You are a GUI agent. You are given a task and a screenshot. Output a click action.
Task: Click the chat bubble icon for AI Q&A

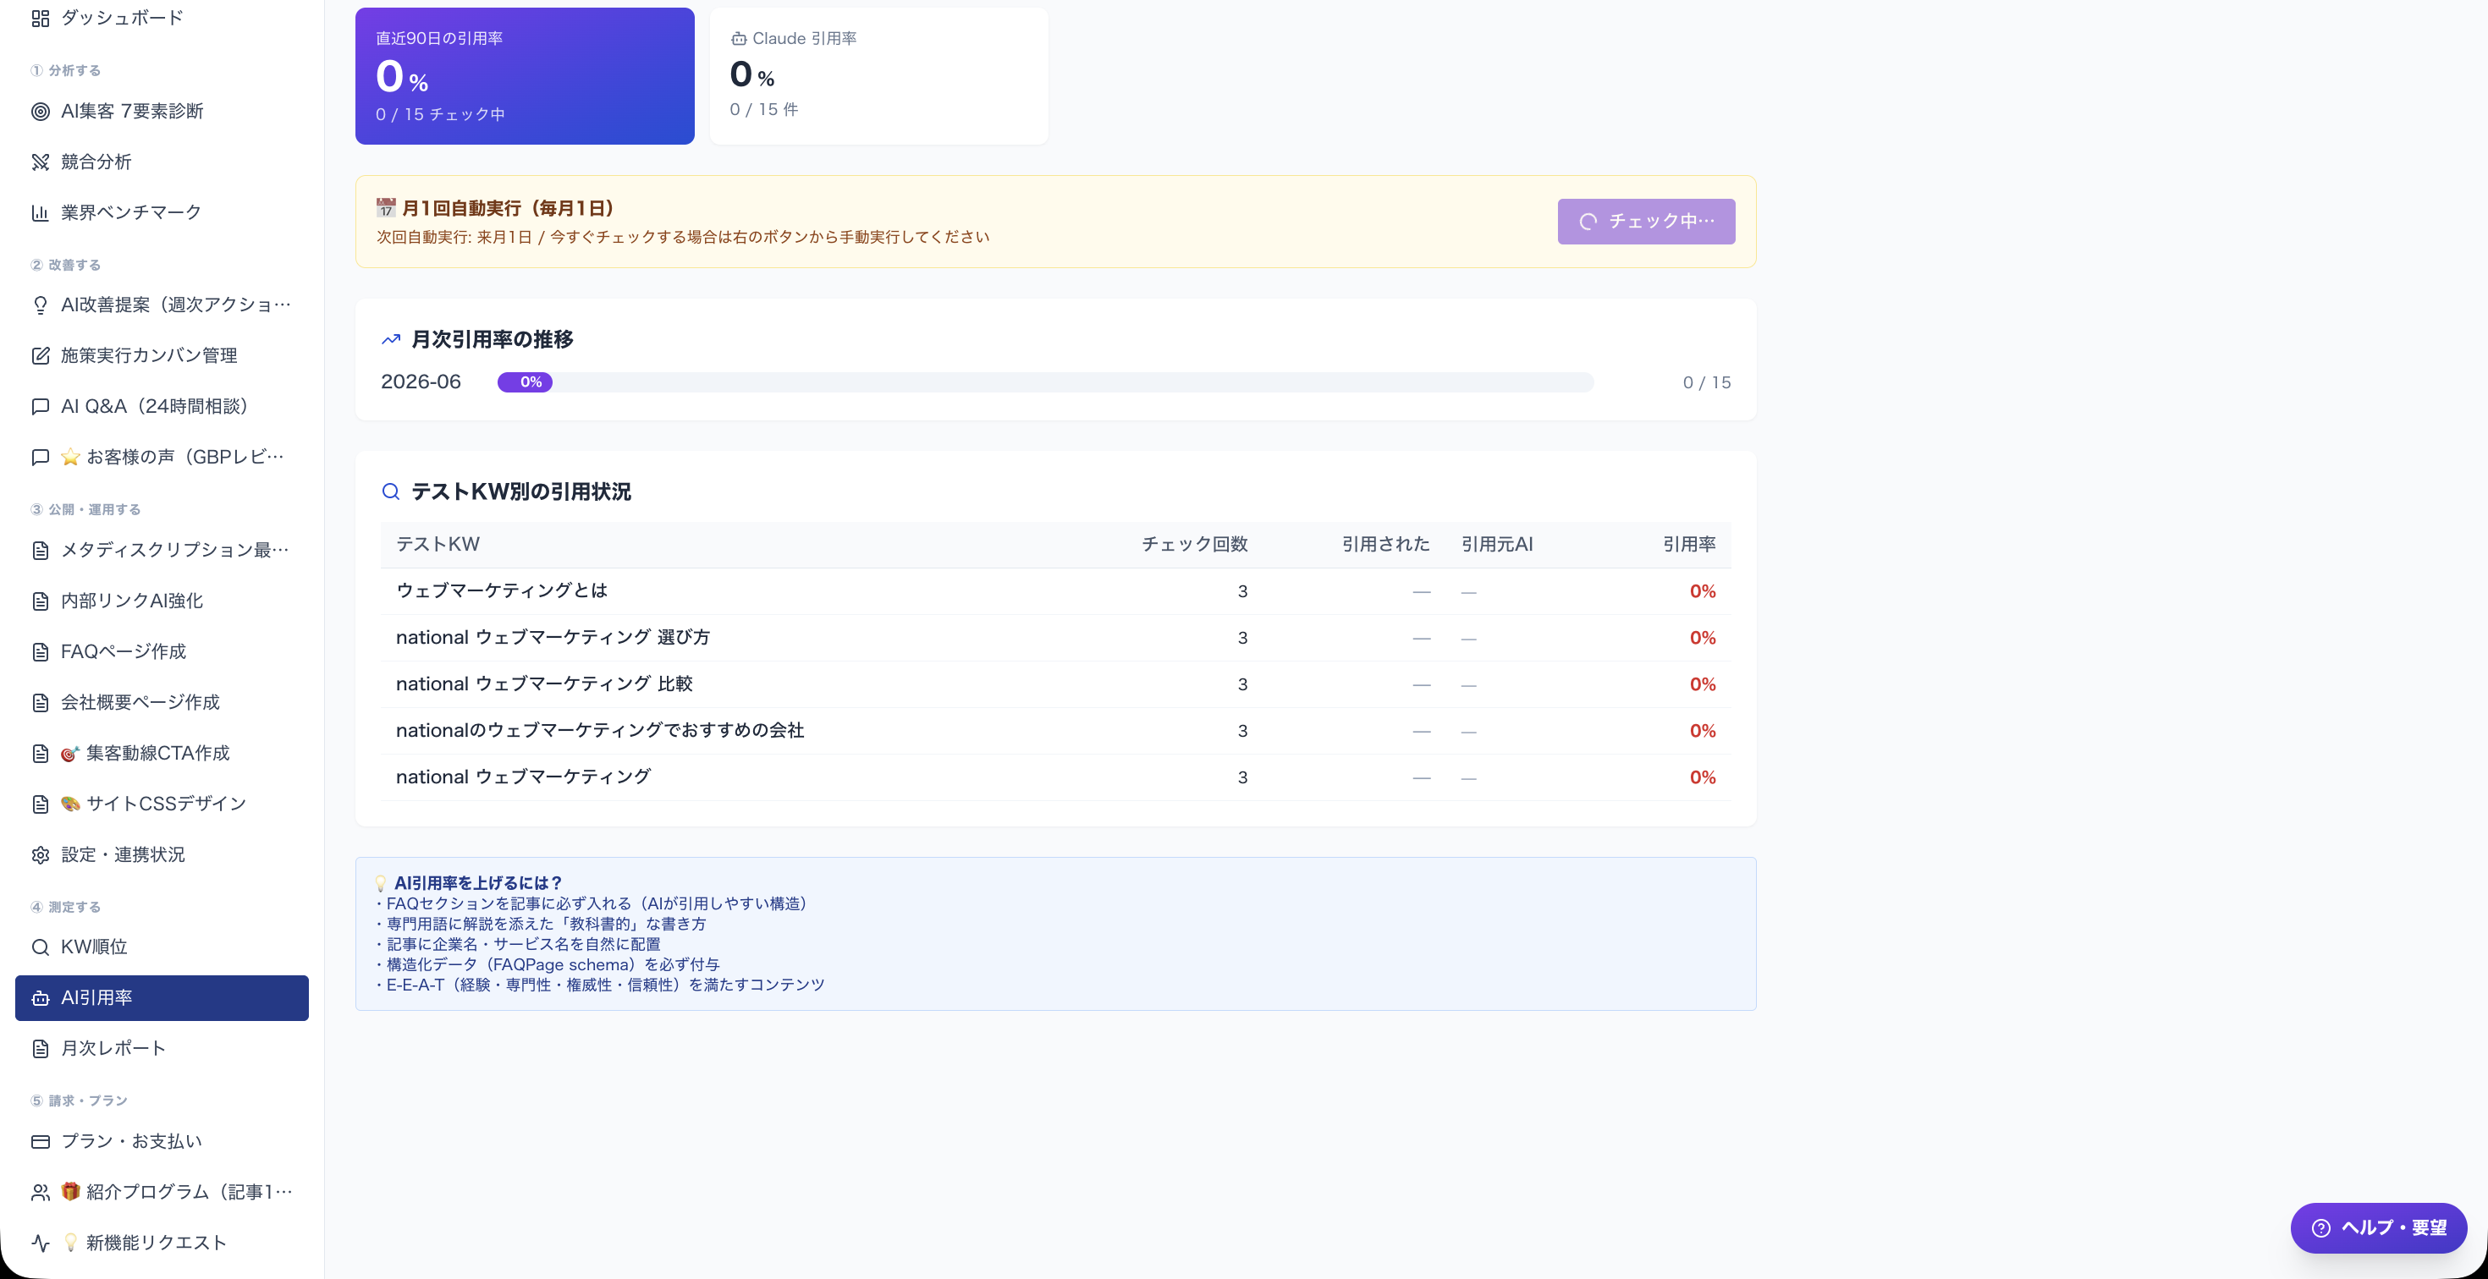pyautogui.click(x=40, y=408)
